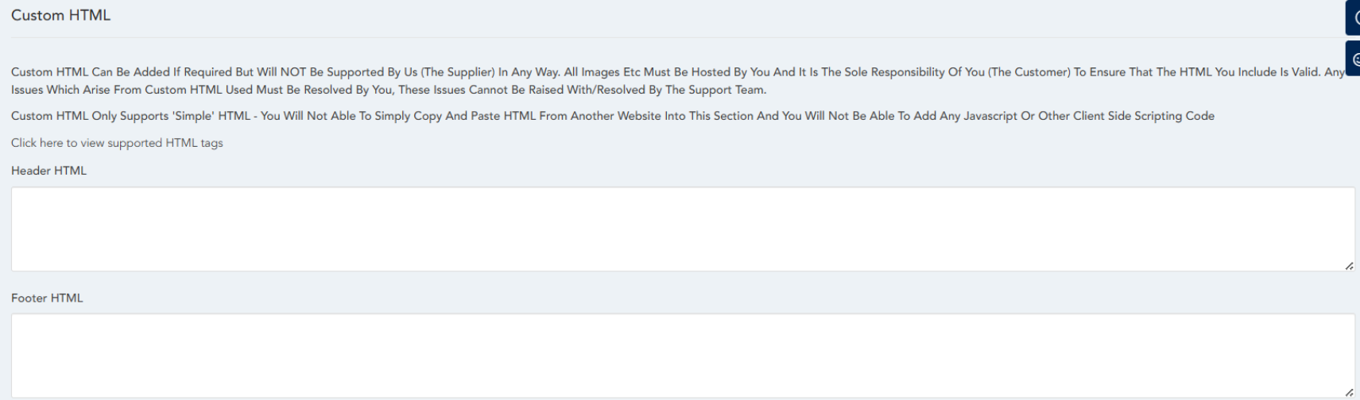Viewport: 1360px width, 400px height.
Task: Grab the Header HTML textarea resize handle
Action: coord(1349,266)
